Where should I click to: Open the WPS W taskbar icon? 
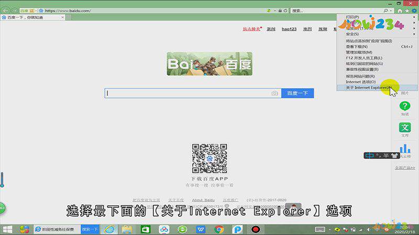(201, 229)
